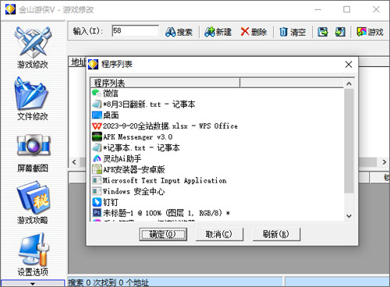Close the 程序列表 dialog
Image resolution: width=390 pixels, height=287 pixels.
(x=349, y=65)
